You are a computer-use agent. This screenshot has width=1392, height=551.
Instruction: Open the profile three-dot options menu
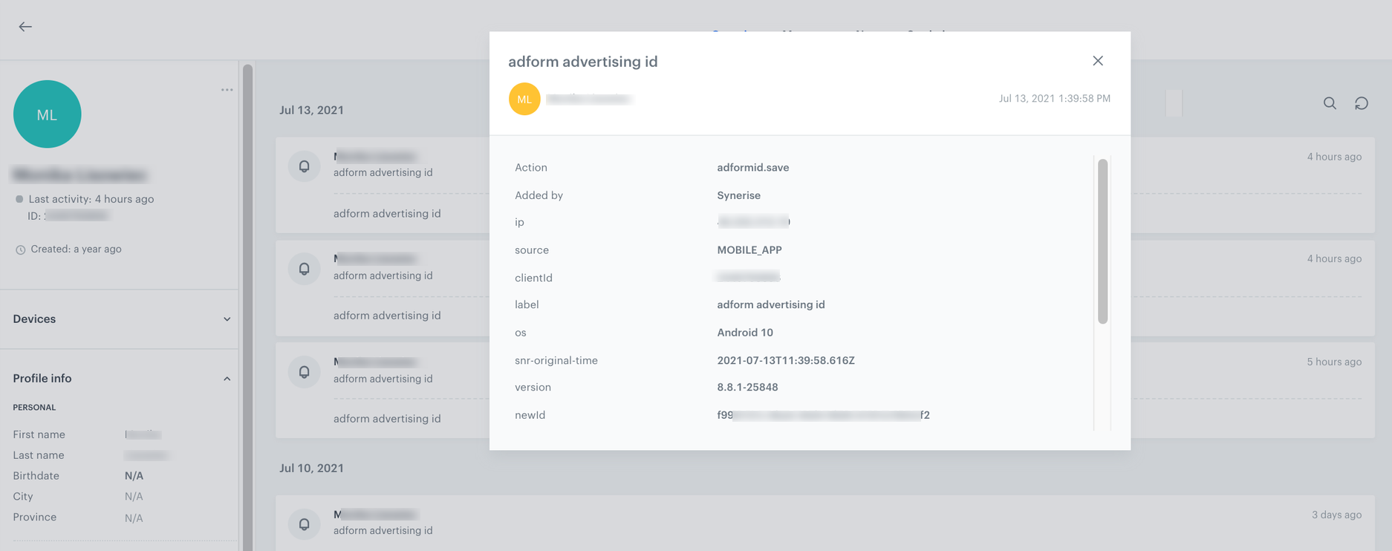click(227, 90)
